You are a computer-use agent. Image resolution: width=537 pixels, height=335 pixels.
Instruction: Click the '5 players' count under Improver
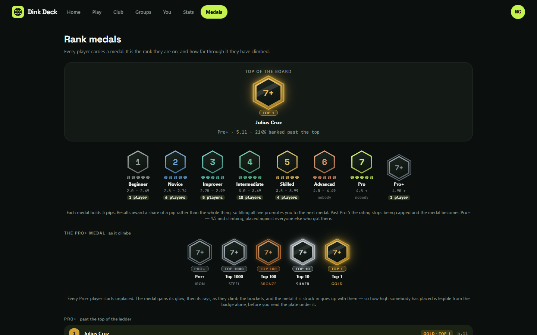[213, 198]
